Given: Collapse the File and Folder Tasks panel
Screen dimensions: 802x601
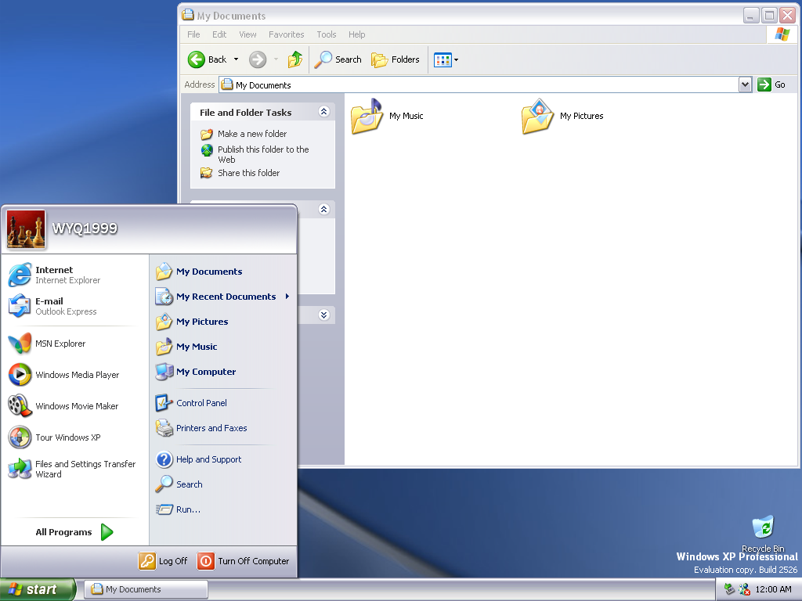Looking at the screenshot, I should 324,113.
